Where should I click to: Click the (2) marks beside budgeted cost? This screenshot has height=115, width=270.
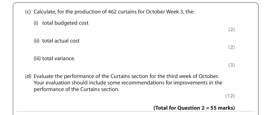tap(231, 29)
